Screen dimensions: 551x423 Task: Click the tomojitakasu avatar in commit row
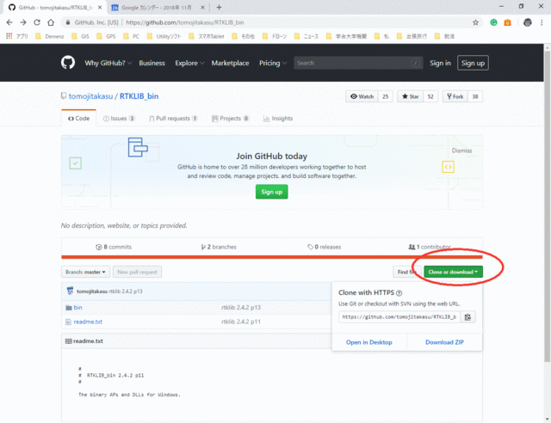point(70,291)
